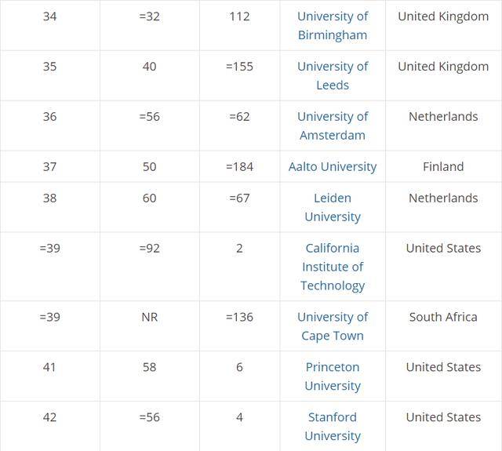Click the rank 41 cell

tap(50, 376)
